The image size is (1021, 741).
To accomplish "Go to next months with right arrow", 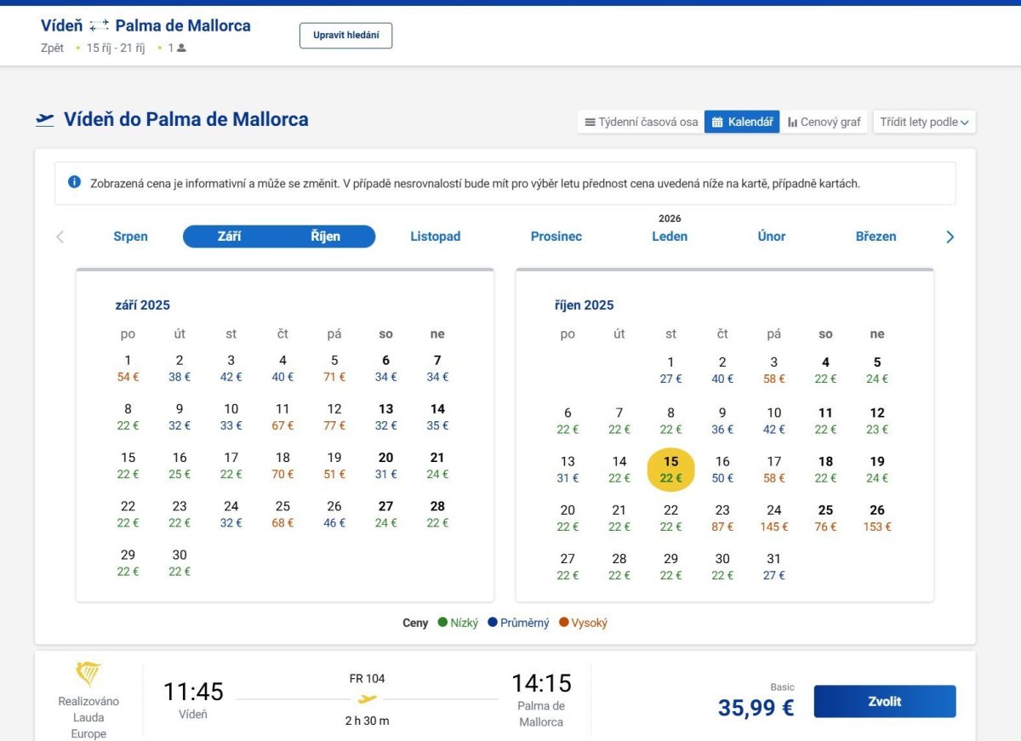I will tap(950, 237).
